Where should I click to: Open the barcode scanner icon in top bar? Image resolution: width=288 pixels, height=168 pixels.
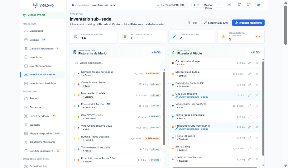point(229,5)
